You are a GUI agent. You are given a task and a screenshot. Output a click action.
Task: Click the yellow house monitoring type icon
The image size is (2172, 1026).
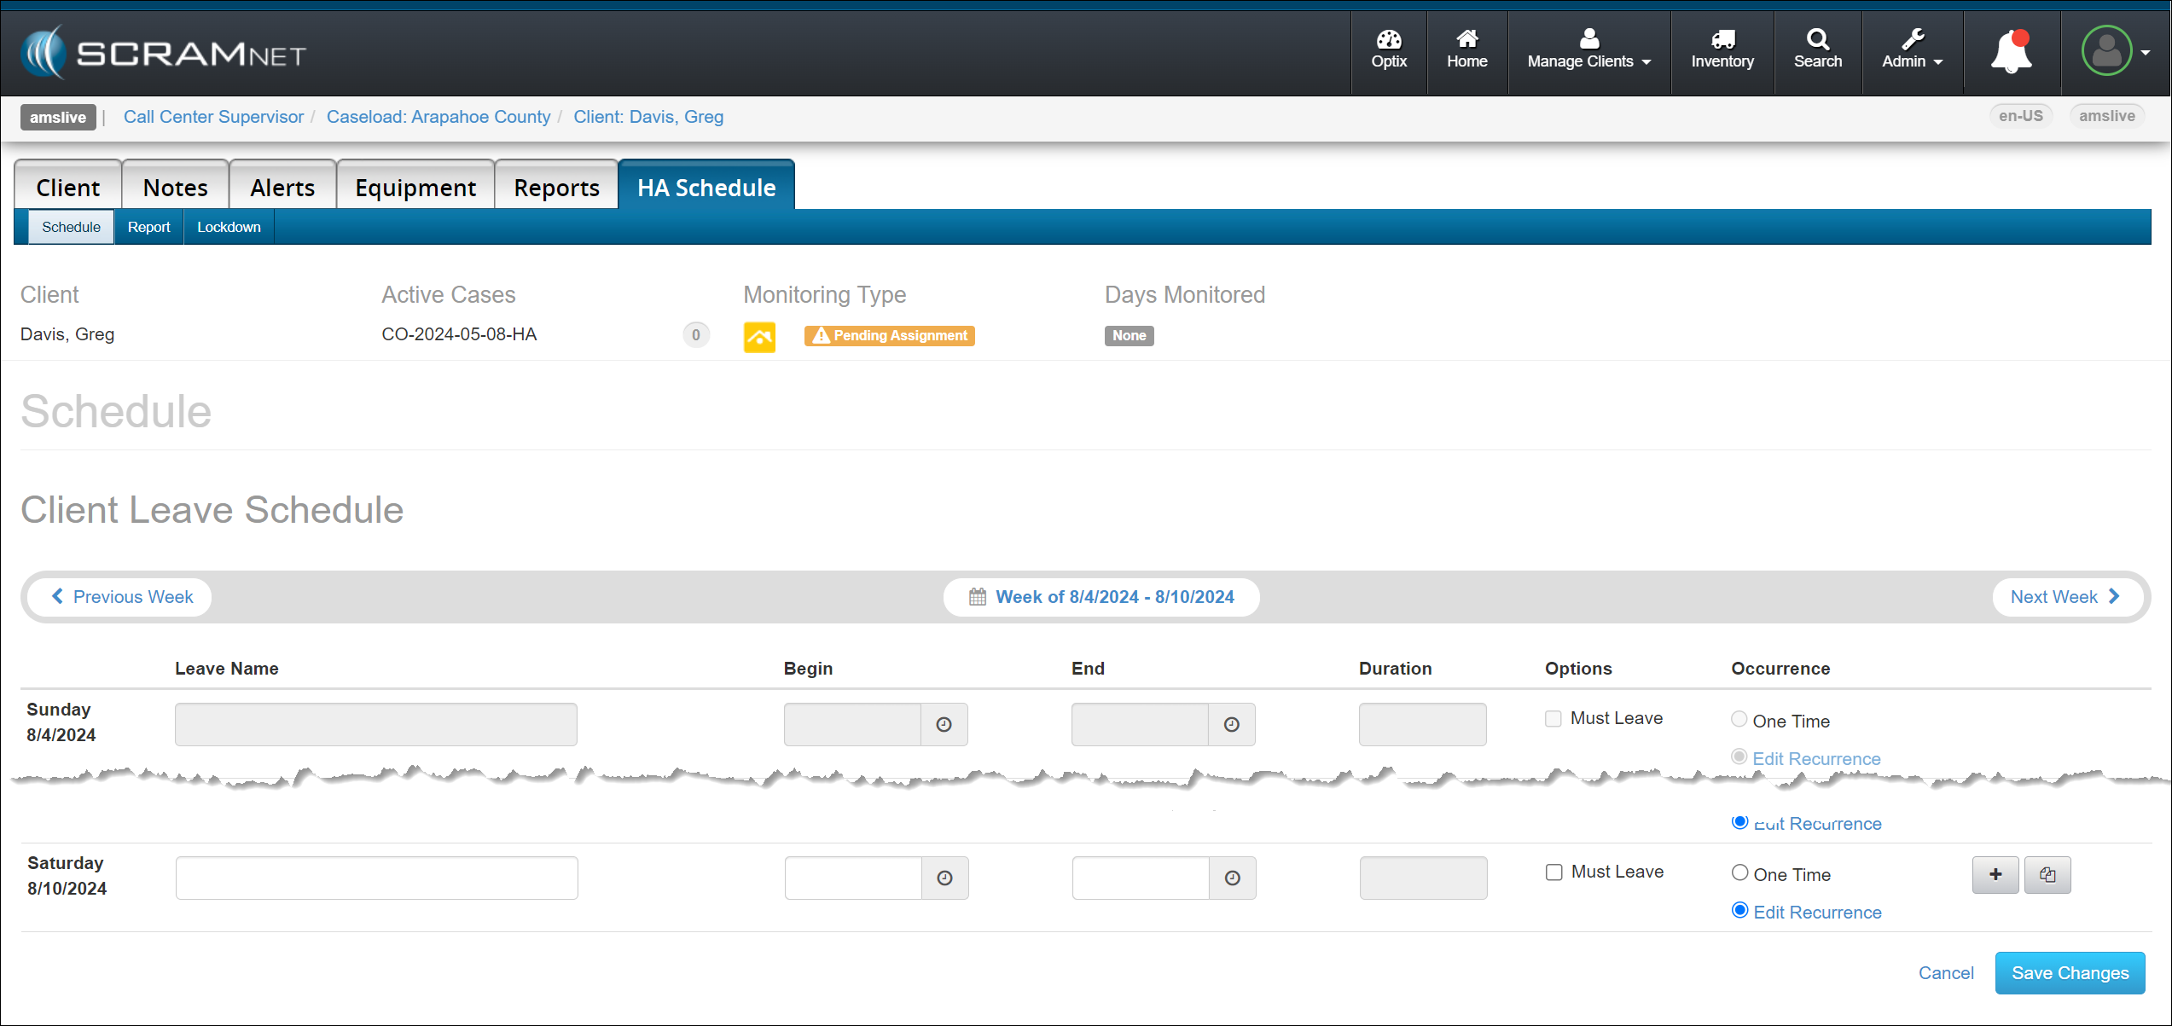click(759, 336)
